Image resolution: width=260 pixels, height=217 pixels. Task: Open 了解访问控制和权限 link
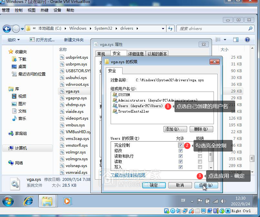point(128,175)
